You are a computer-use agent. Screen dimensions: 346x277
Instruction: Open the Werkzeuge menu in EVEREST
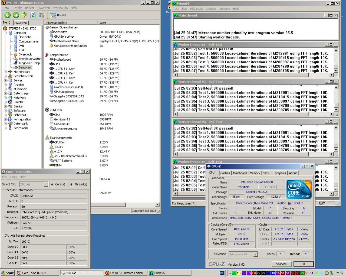[60, 8]
